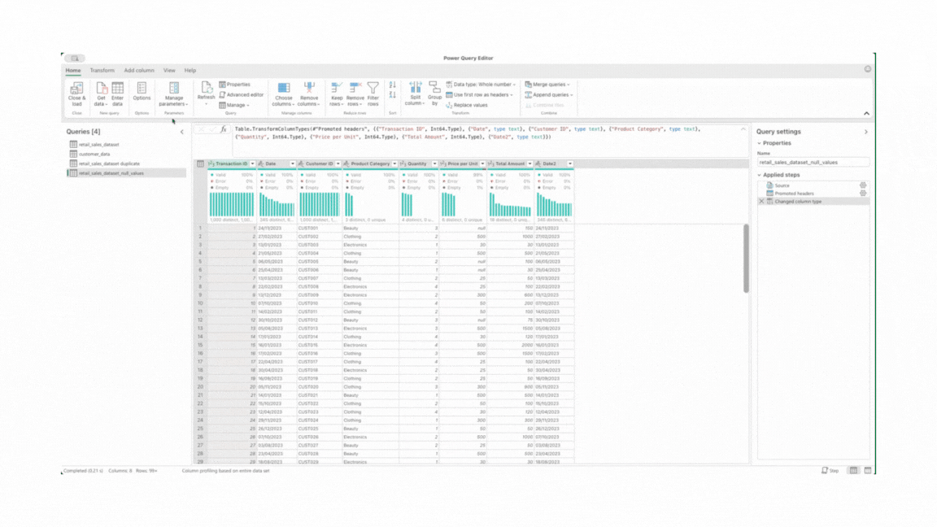Click the table select-all corner icon
Viewport: 937px width, 527px height.
200,163
